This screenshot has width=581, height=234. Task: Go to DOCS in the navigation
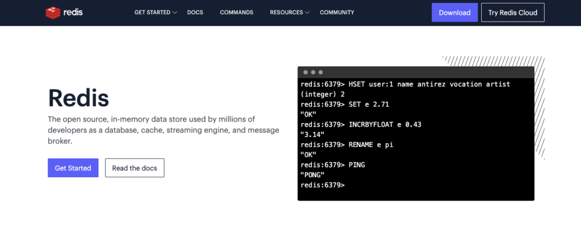tap(195, 12)
